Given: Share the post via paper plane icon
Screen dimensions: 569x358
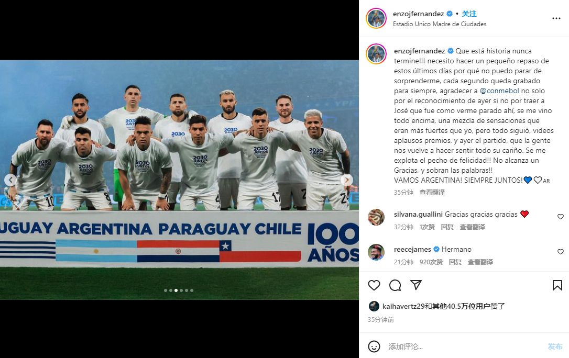Looking at the screenshot, I should (x=416, y=285).
